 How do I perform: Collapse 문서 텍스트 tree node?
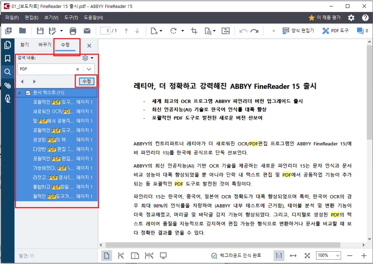[x=20, y=93]
